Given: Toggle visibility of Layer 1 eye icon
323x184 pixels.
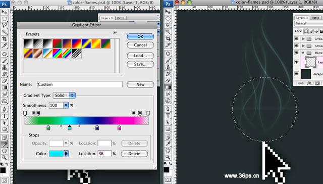Looking at the screenshot, I should pos(296,62).
